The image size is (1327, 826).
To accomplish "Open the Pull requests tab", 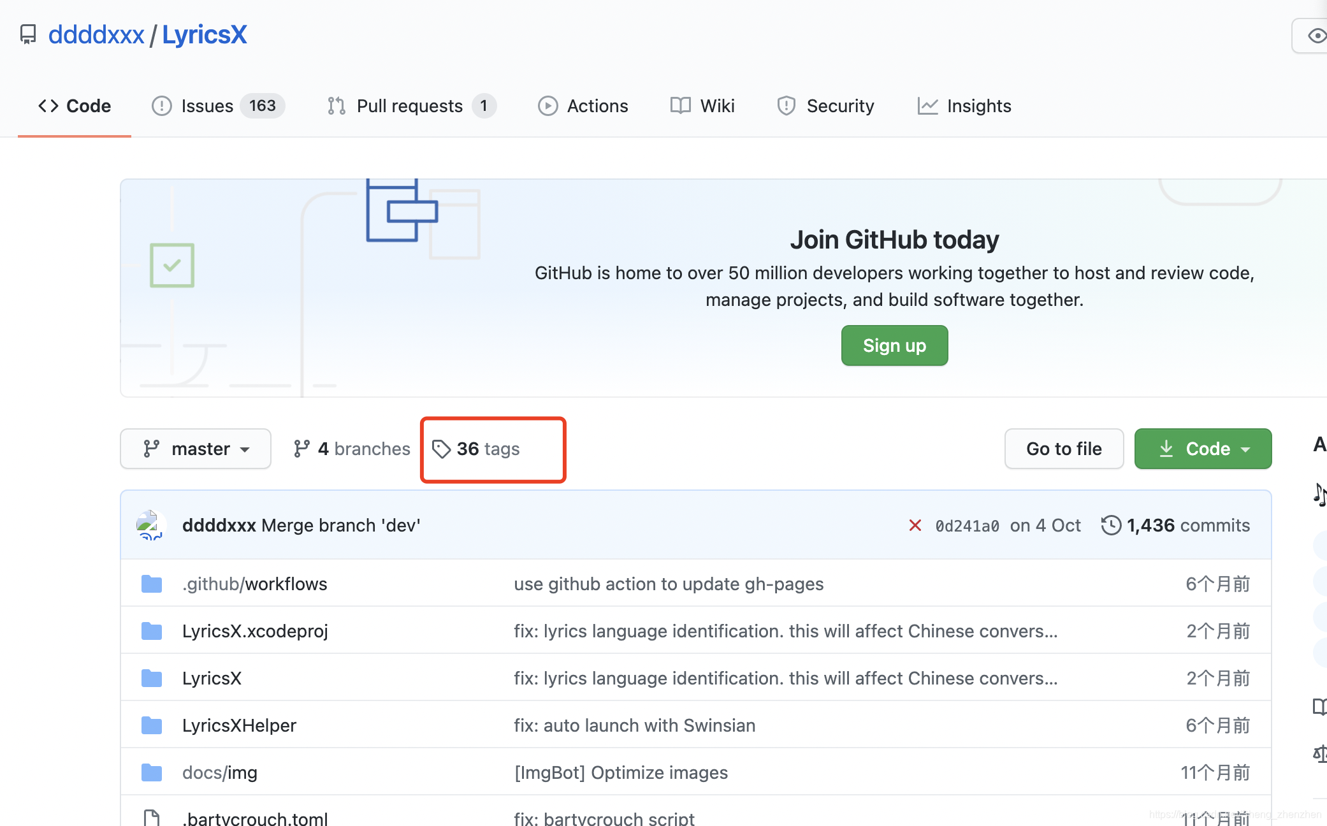I will coord(411,106).
